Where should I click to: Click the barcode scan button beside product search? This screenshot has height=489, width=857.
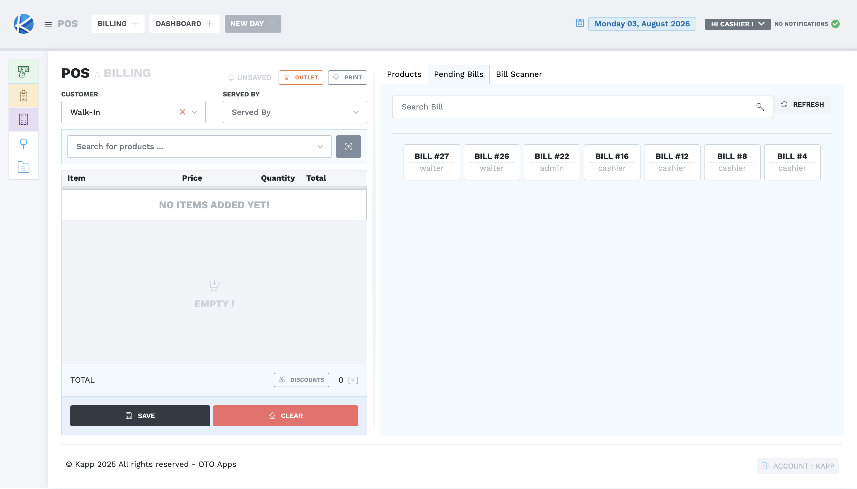coord(348,146)
